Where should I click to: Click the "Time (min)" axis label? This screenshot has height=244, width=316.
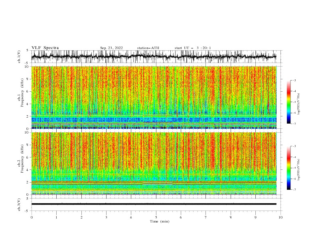[160, 221]
